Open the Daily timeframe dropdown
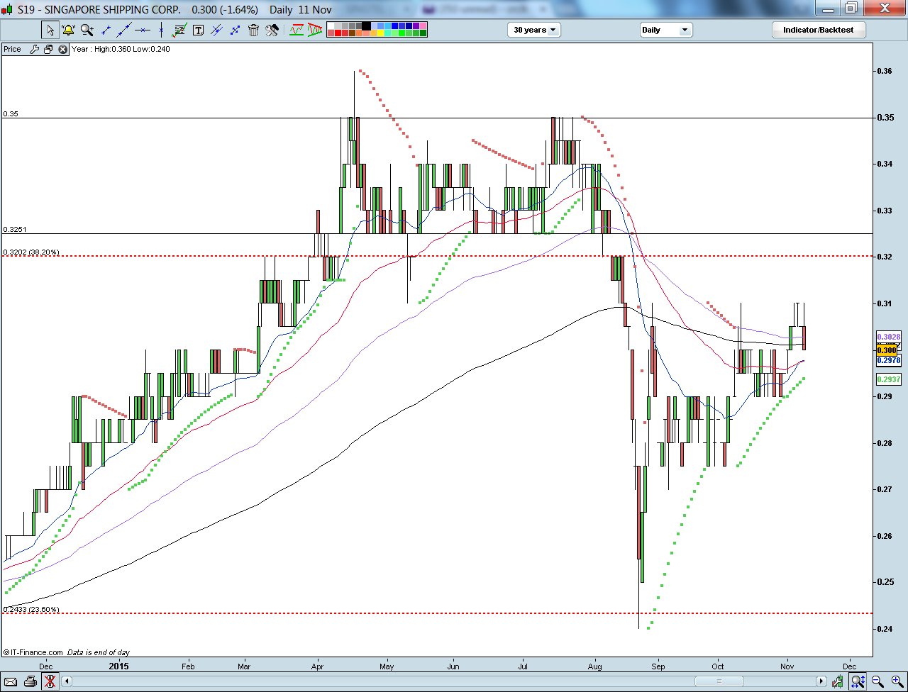This screenshot has height=692, width=908. pos(665,30)
